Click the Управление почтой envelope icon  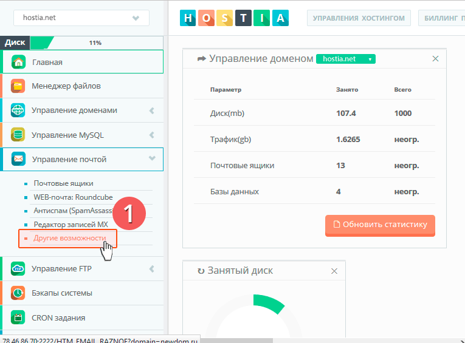click(18, 159)
